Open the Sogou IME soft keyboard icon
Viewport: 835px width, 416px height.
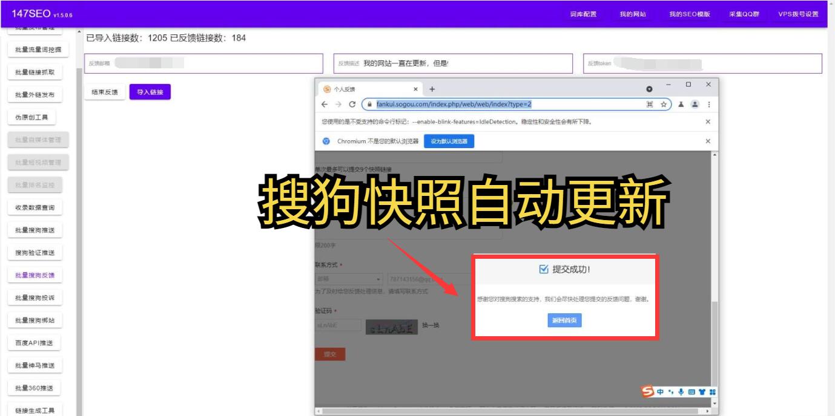(691, 392)
